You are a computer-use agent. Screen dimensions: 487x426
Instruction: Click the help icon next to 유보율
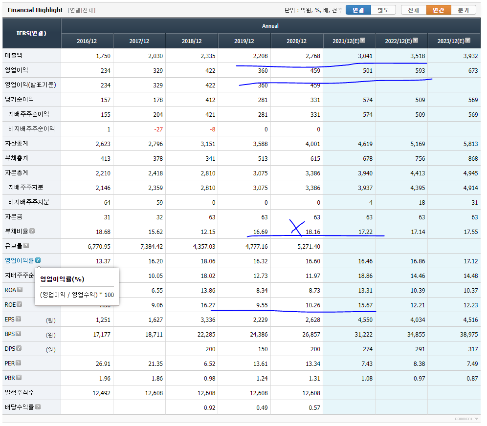(x=26, y=245)
